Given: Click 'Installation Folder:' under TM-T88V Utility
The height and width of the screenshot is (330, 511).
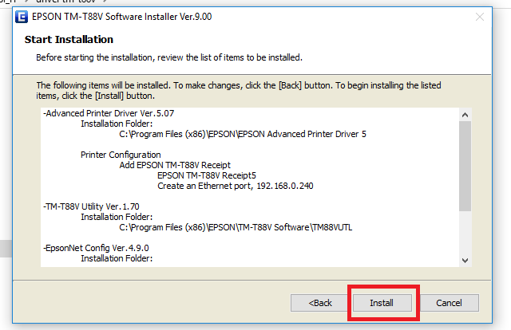Looking at the screenshot, I should point(117,217).
